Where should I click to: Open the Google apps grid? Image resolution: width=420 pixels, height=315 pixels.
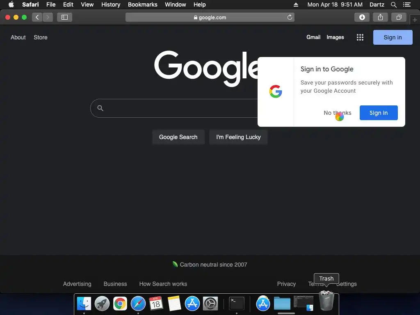pos(360,37)
